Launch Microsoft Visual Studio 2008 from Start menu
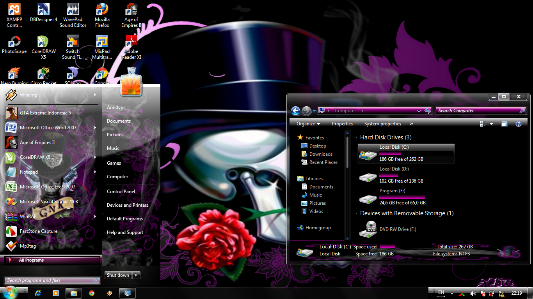The width and height of the screenshot is (533, 299). [x=52, y=202]
